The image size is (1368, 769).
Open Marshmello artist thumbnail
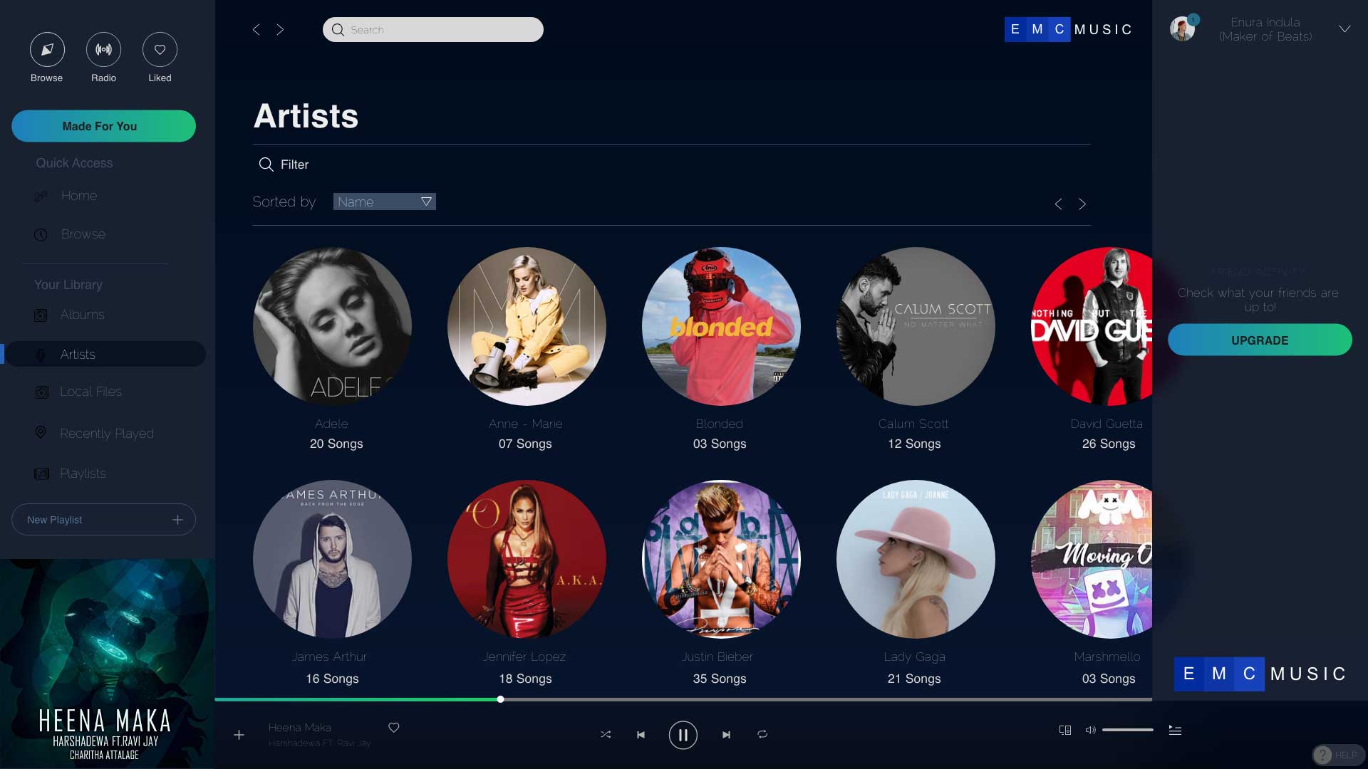(x=1092, y=559)
